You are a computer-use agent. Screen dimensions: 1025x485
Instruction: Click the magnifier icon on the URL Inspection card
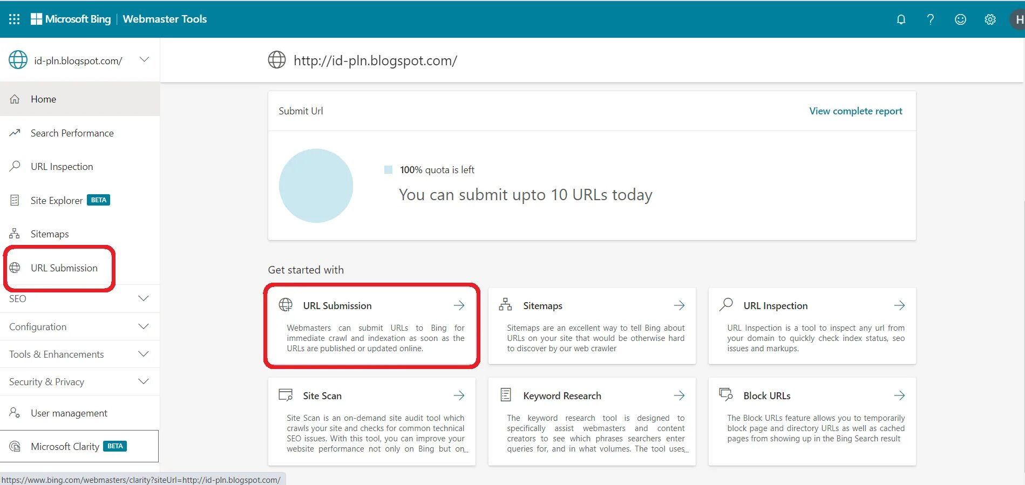(726, 304)
